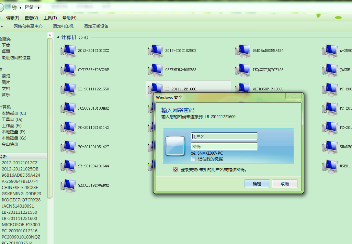Expand the 网络 breadcrumb arrow in address bar
The height and width of the screenshot is (244, 352).
click(x=38, y=8)
